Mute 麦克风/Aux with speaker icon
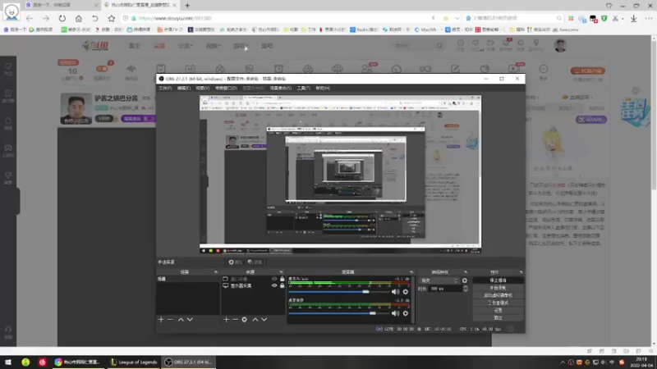Image resolution: width=657 pixels, height=369 pixels. point(395,292)
